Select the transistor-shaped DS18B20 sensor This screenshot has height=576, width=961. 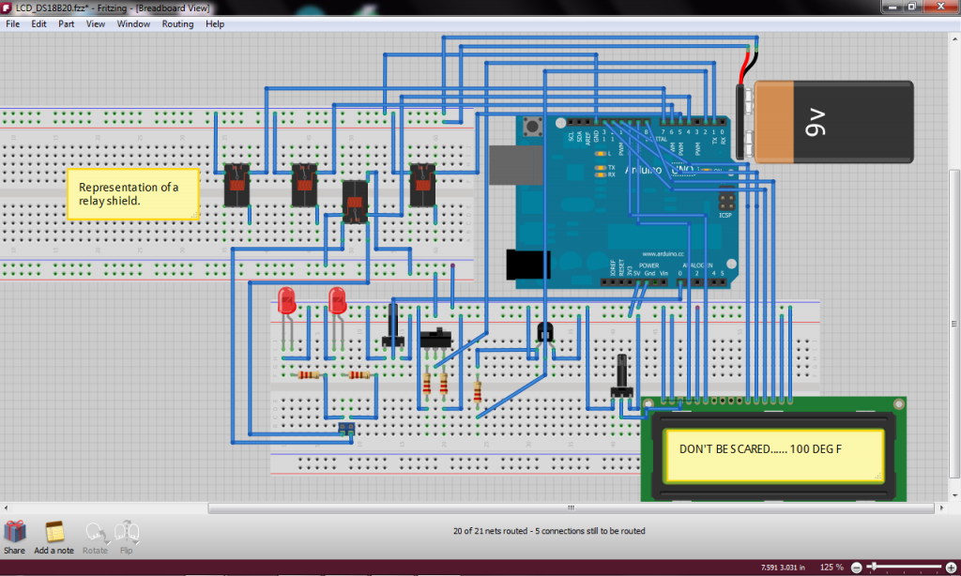pyautogui.click(x=545, y=334)
